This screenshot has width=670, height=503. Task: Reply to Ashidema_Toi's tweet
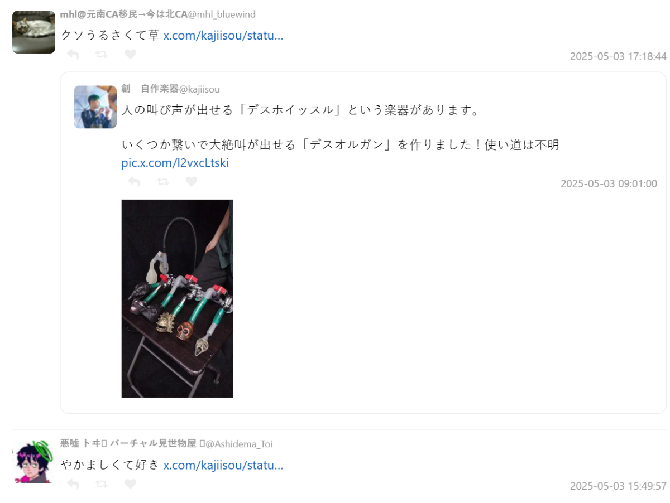click(x=73, y=483)
